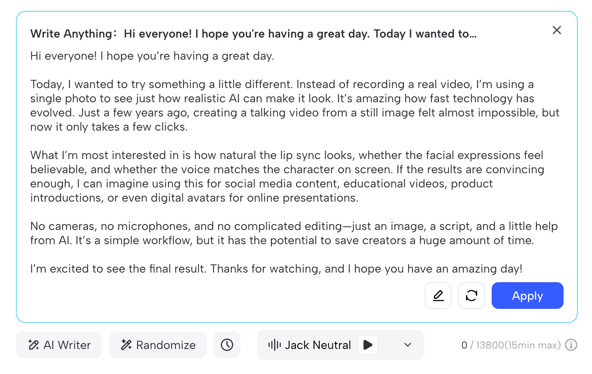The image size is (592, 374).
Task: Click the paragraph starting 'Today, I wanted to try'
Action: coord(295,106)
